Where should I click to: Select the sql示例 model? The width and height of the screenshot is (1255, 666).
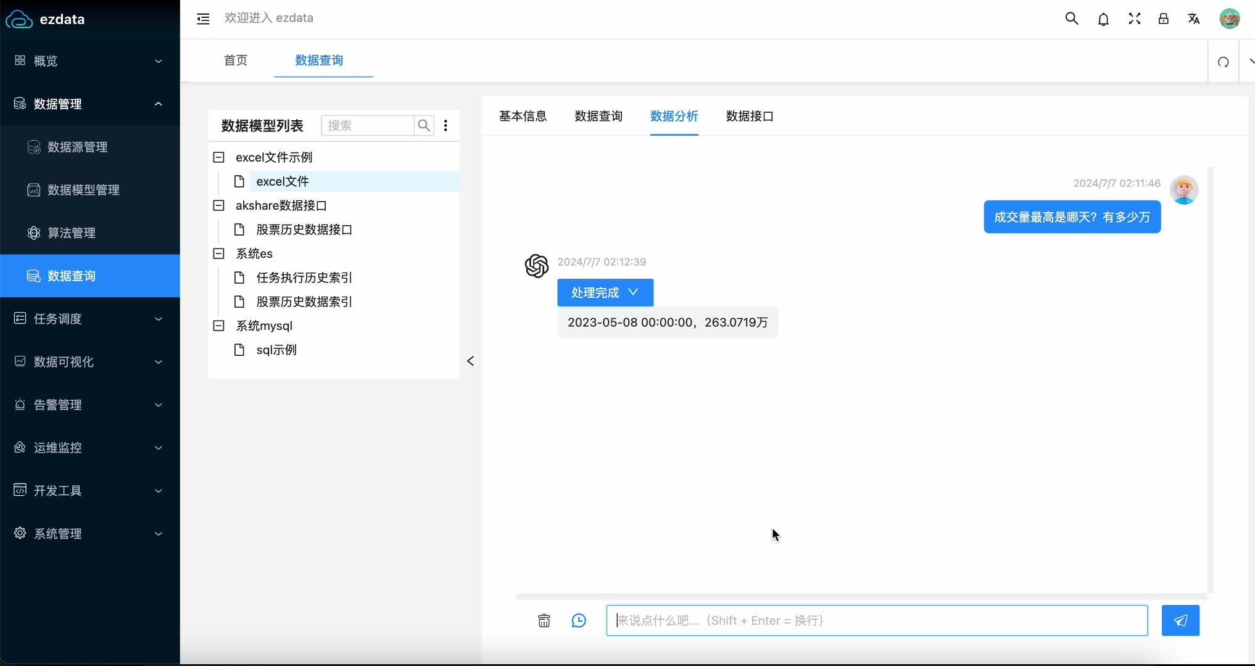[276, 350]
